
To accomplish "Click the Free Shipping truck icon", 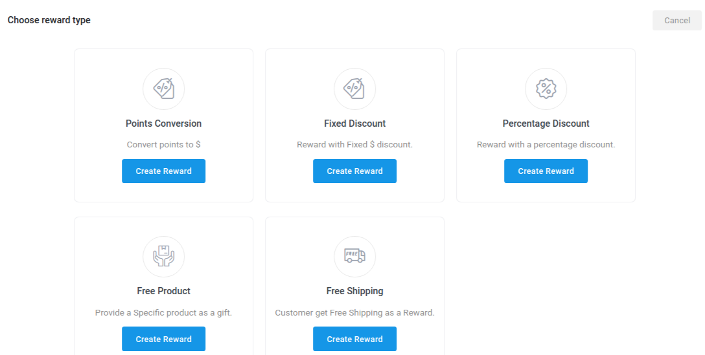I will [354, 256].
